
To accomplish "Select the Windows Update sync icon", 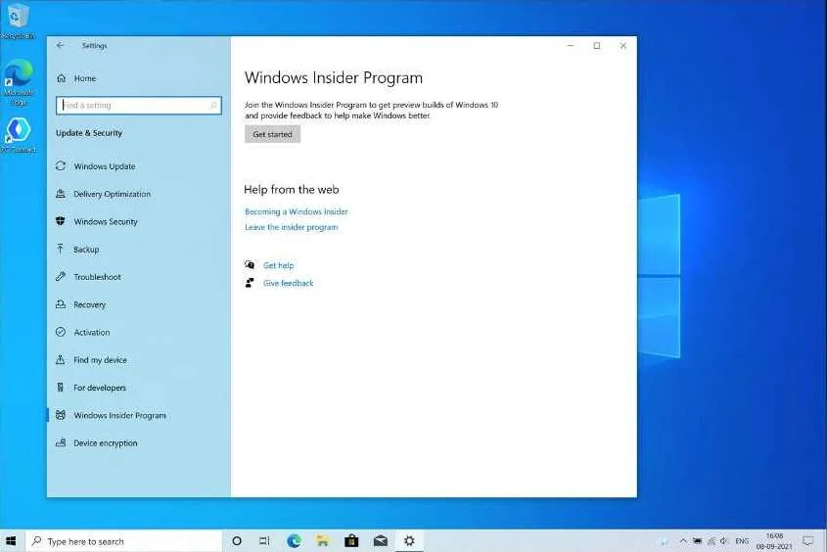I will [x=61, y=166].
